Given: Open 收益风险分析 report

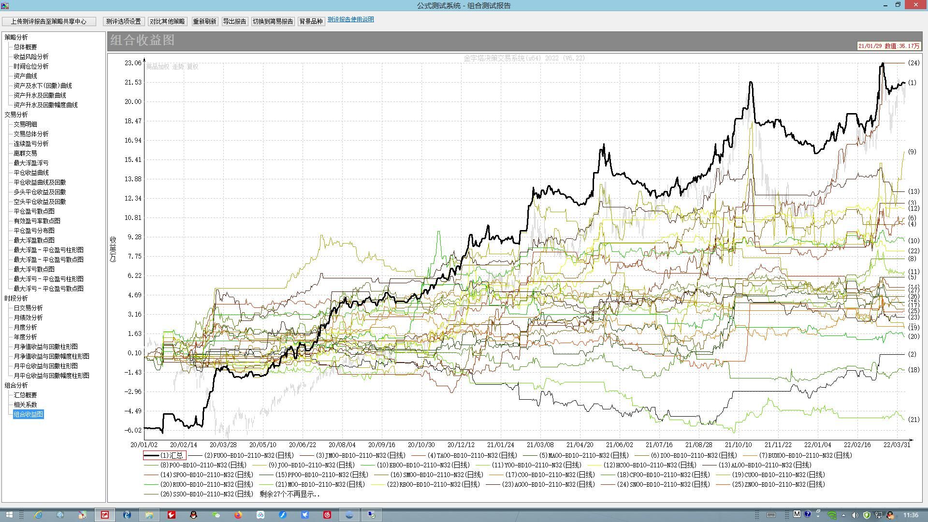Looking at the screenshot, I should click(x=31, y=57).
